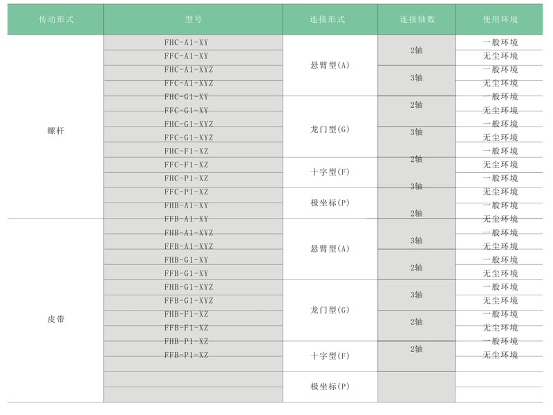553x415 pixels.
Task: Click the 连接形式 header cell
Action: 330,19
